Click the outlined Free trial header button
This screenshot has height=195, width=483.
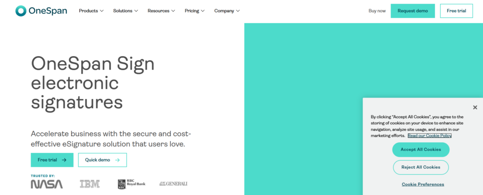click(x=456, y=11)
